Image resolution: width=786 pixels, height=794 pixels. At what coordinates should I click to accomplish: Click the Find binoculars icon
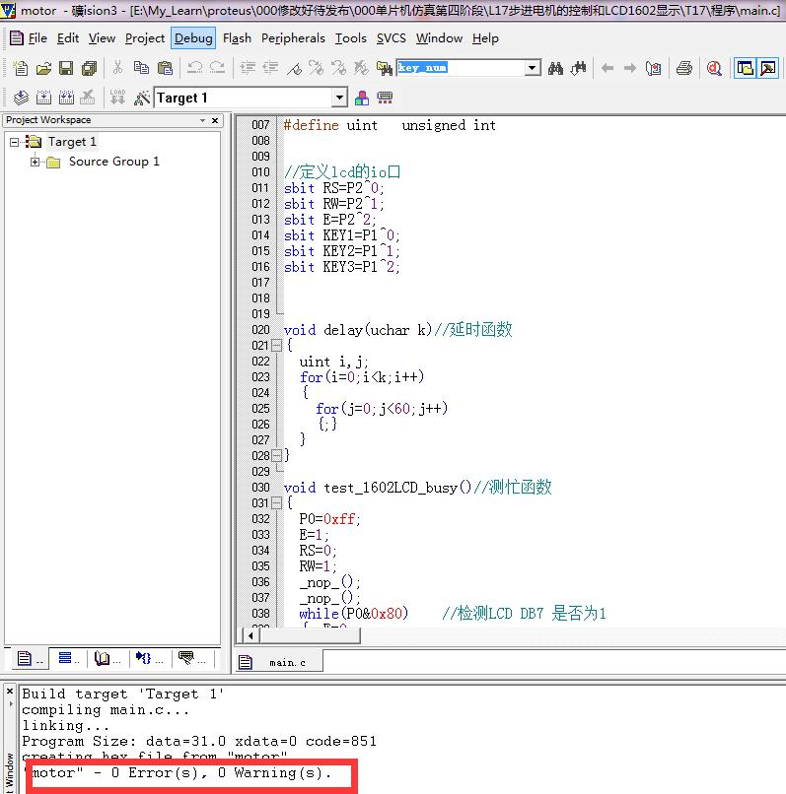(556, 68)
